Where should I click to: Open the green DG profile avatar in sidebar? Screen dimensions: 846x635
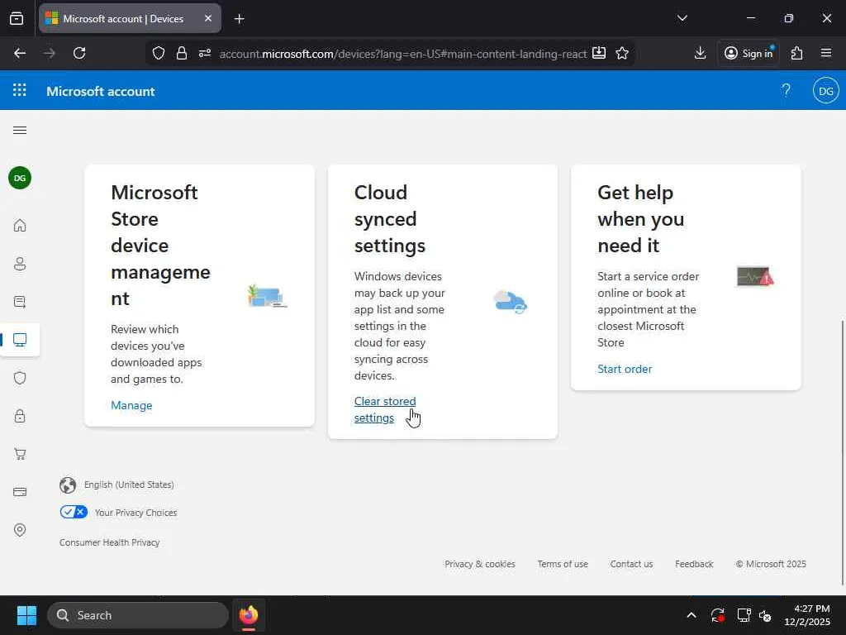click(x=20, y=179)
